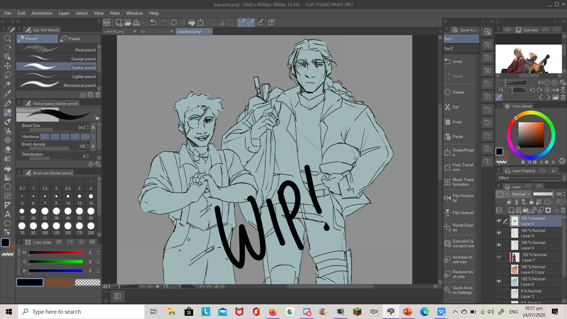Open sub tool detail wrench icon
567x319 pixels.
click(98, 164)
